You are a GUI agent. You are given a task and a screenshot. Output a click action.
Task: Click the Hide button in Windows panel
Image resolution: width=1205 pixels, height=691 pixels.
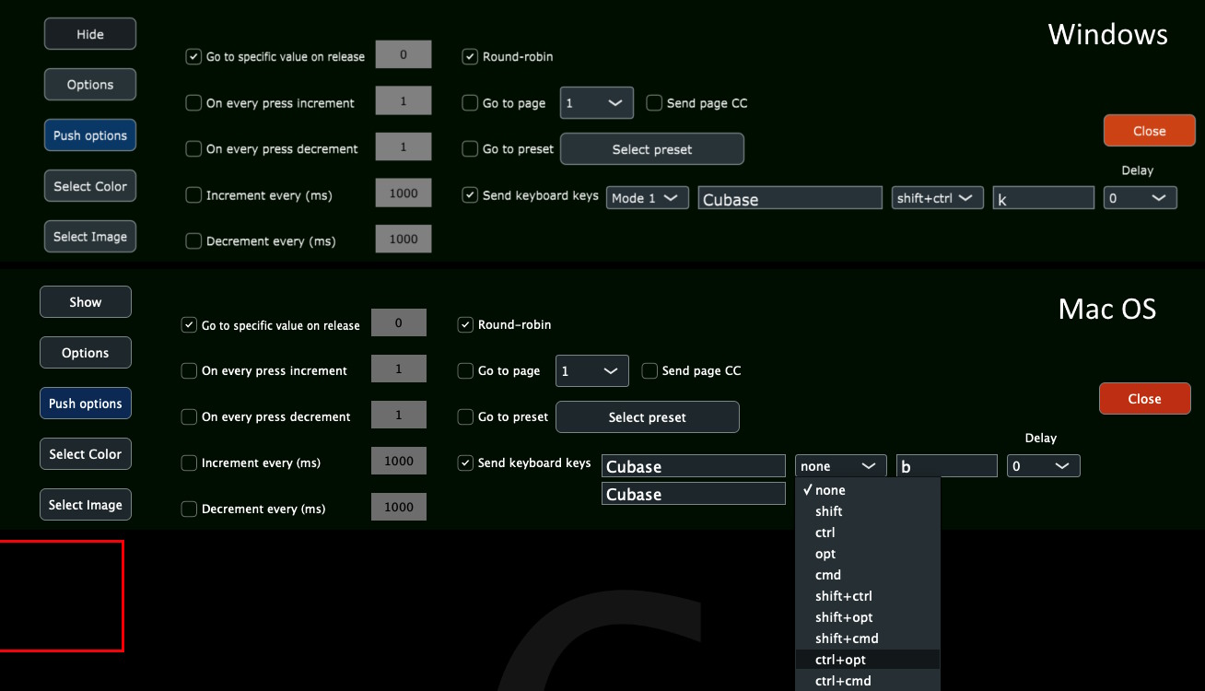(90, 34)
